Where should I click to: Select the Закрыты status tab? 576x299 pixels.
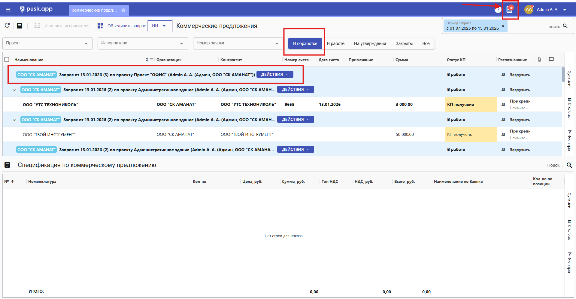[404, 43]
